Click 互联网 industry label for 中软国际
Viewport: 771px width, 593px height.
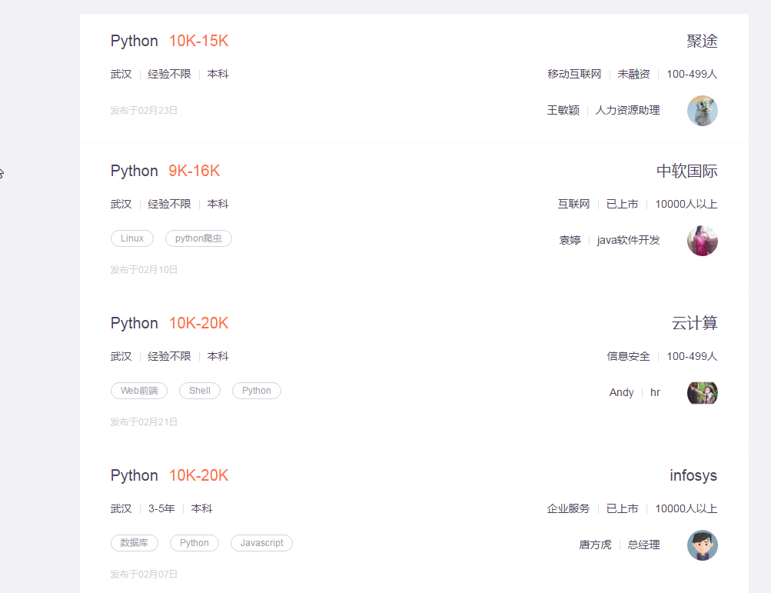tap(573, 205)
